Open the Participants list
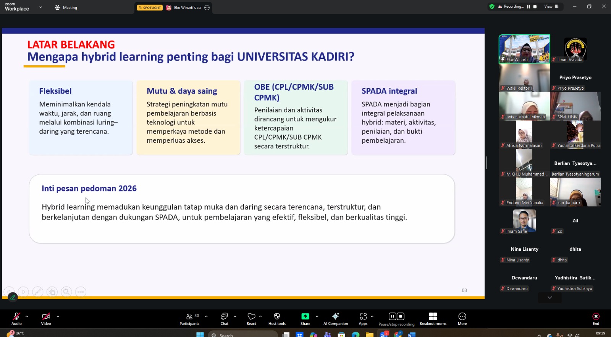The height and width of the screenshot is (337, 611). tap(189, 319)
